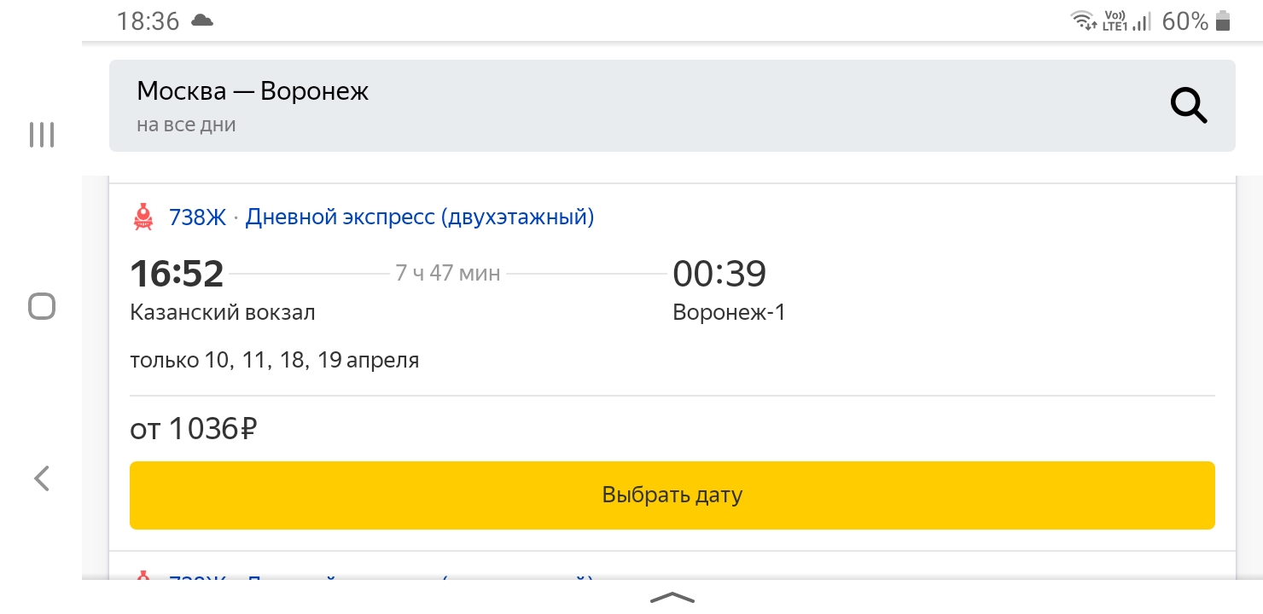Image resolution: width=1263 pixels, height=614 pixels.
Task: Open recent apps with three-bar icon
Action: tap(42, 135)
